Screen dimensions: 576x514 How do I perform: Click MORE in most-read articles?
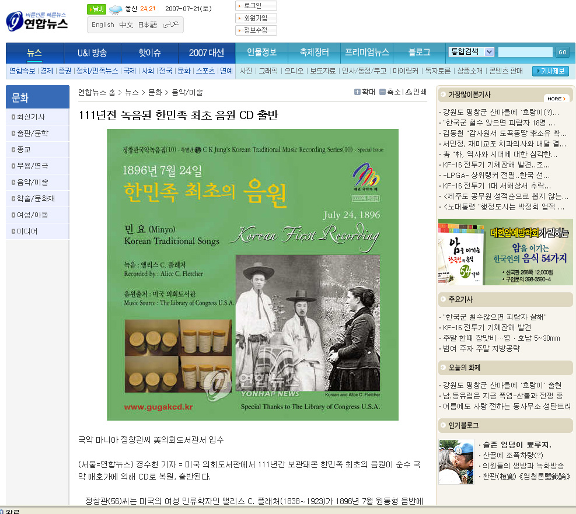click(x=556, y=99)
